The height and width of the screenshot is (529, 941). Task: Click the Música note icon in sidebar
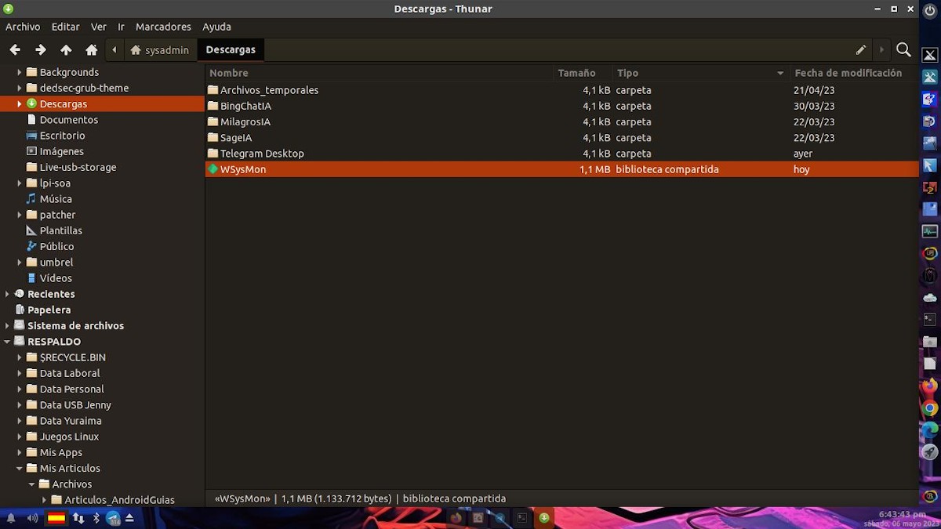31,199
